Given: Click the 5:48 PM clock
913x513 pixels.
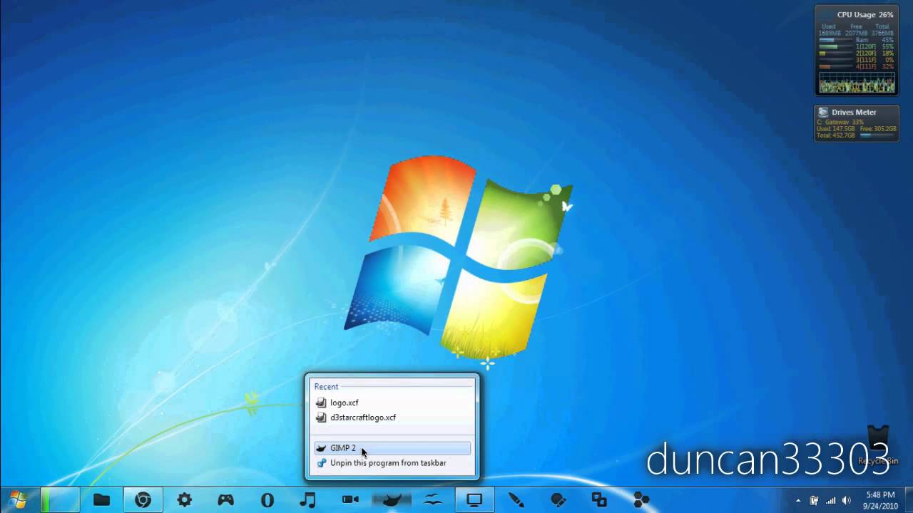Looking at the screenshot, I should coord(880,494).
